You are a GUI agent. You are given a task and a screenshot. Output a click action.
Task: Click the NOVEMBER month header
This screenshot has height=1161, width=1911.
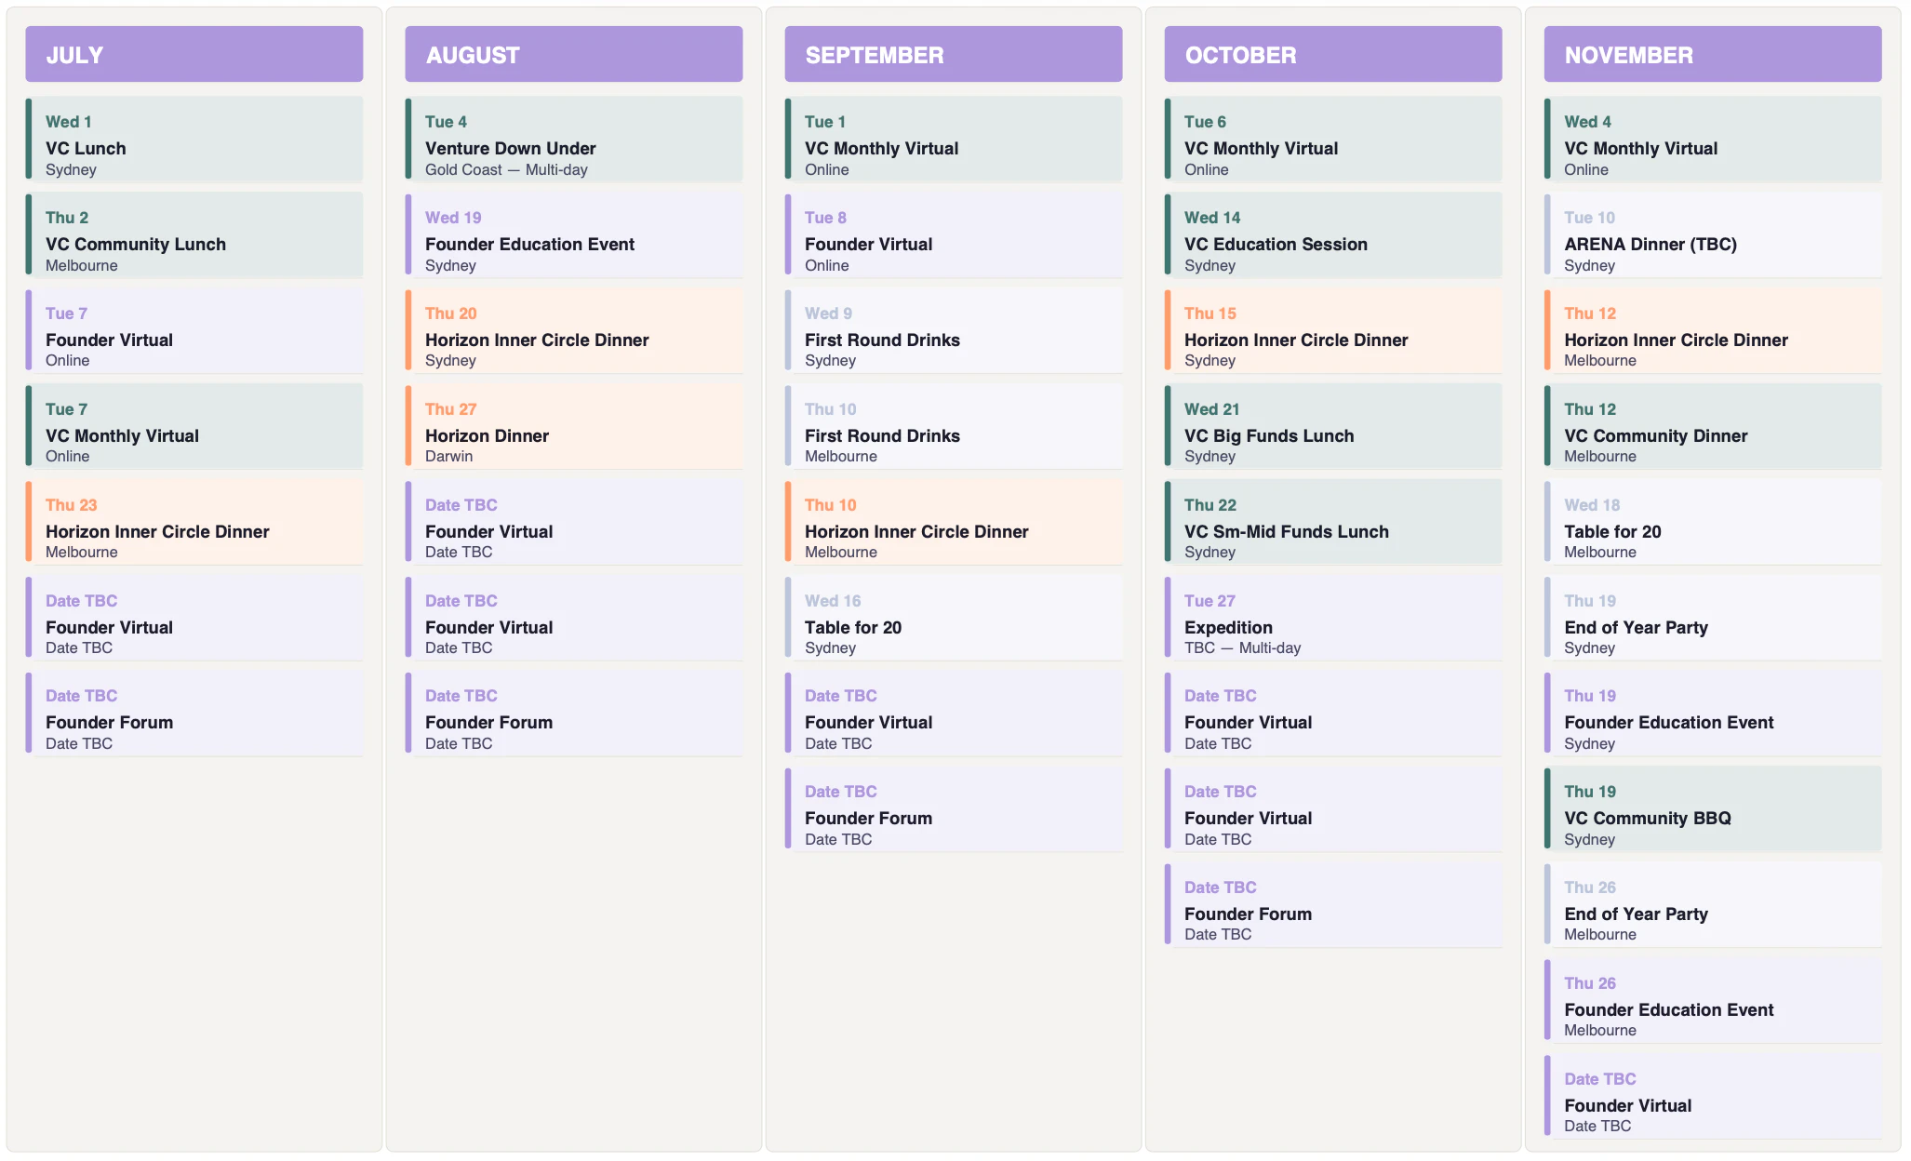1712,55
